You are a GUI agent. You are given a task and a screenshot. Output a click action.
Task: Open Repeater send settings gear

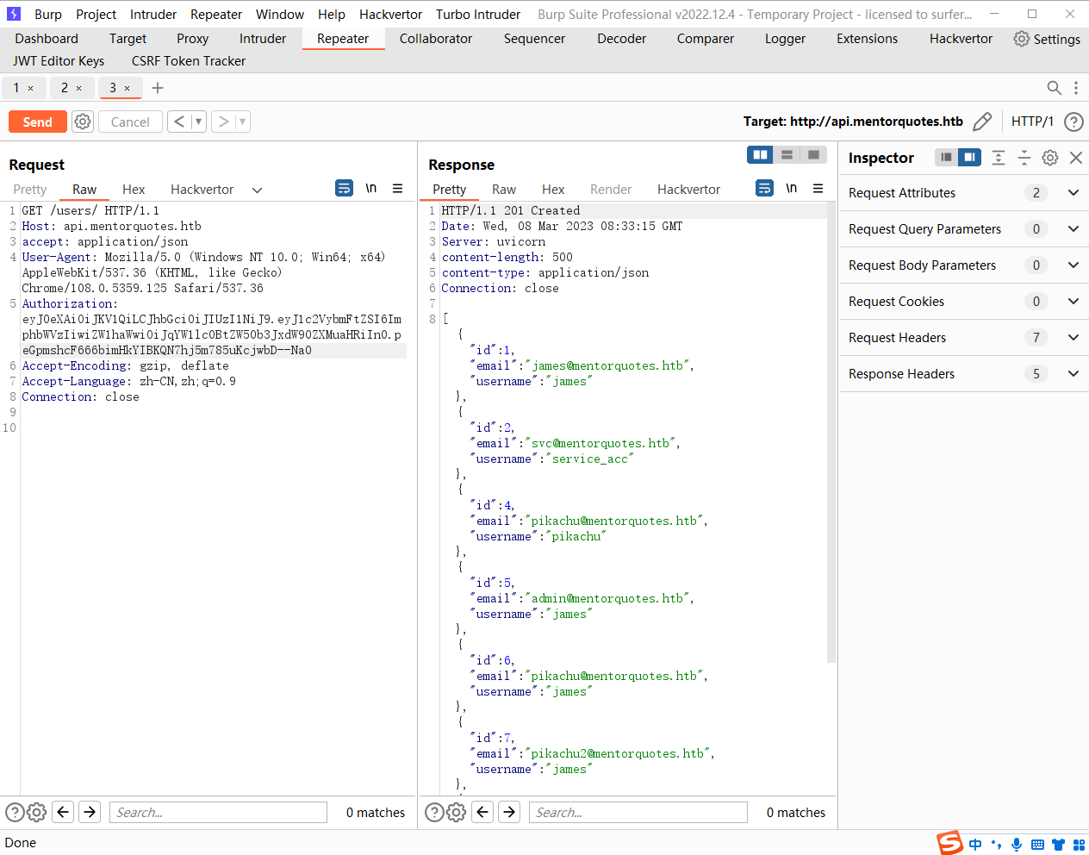click(83, 122)
